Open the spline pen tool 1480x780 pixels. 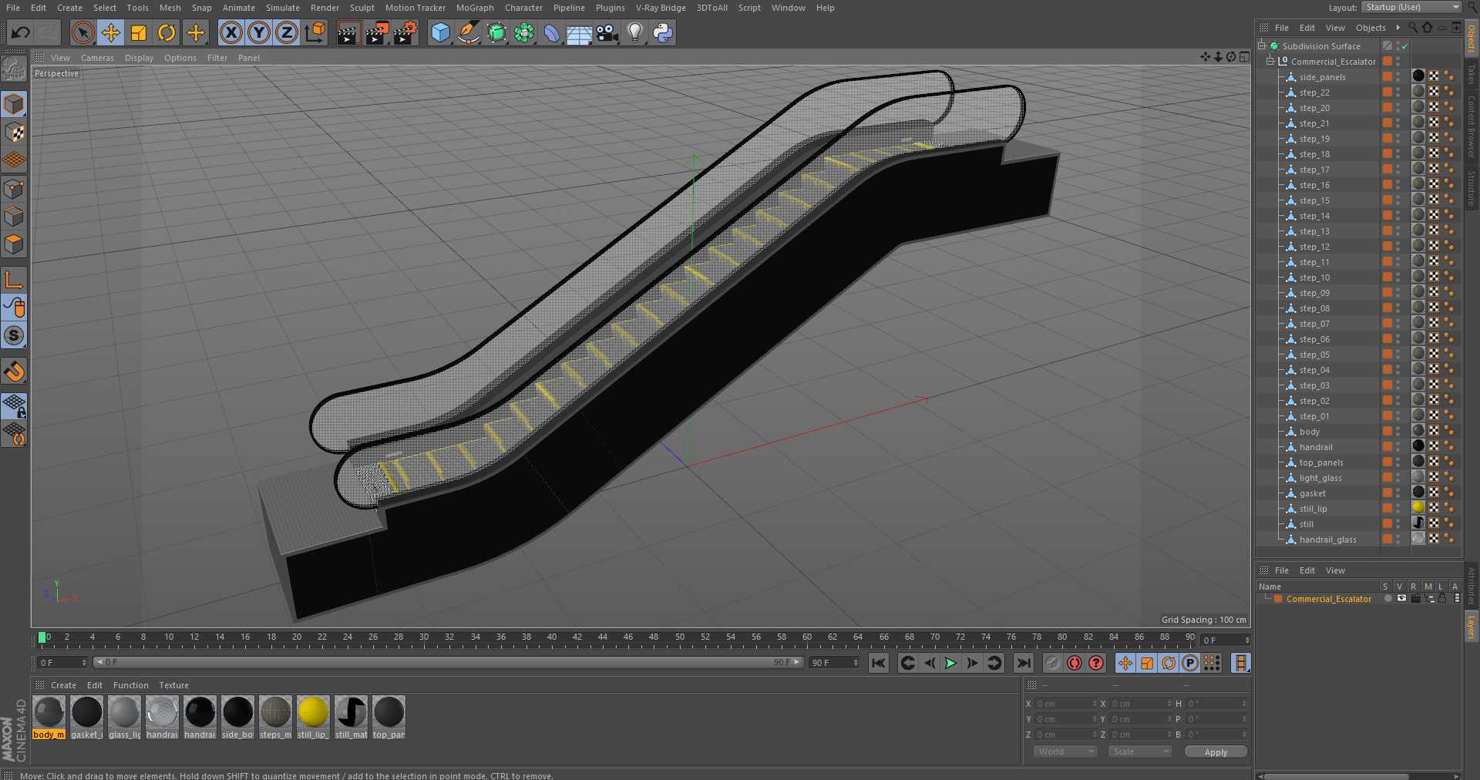tap(468, 32)
